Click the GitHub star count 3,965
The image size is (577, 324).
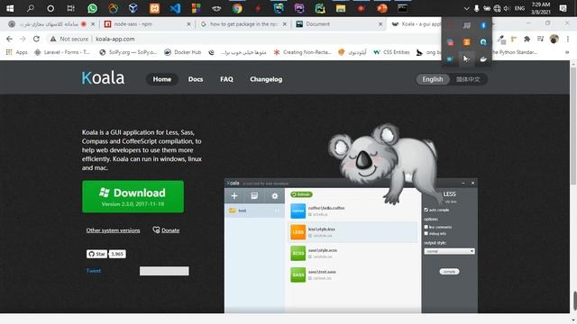coord(117,254)
